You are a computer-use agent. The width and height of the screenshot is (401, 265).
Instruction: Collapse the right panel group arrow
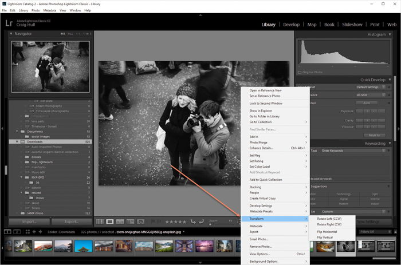pos(399,129)
